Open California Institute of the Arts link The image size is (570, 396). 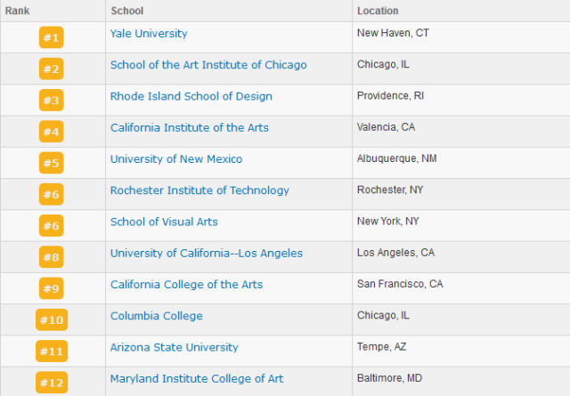click(x=190, y=127)
